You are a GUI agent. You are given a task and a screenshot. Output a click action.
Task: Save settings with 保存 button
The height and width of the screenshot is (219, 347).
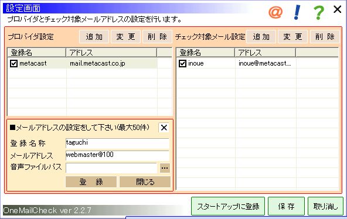point(287,206)
